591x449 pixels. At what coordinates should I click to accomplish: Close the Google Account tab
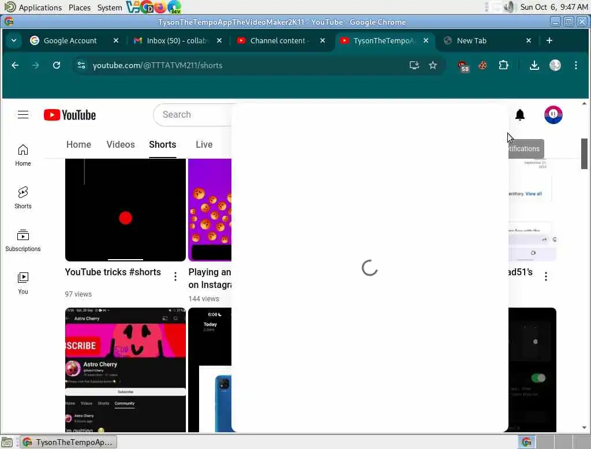point(116,40)
